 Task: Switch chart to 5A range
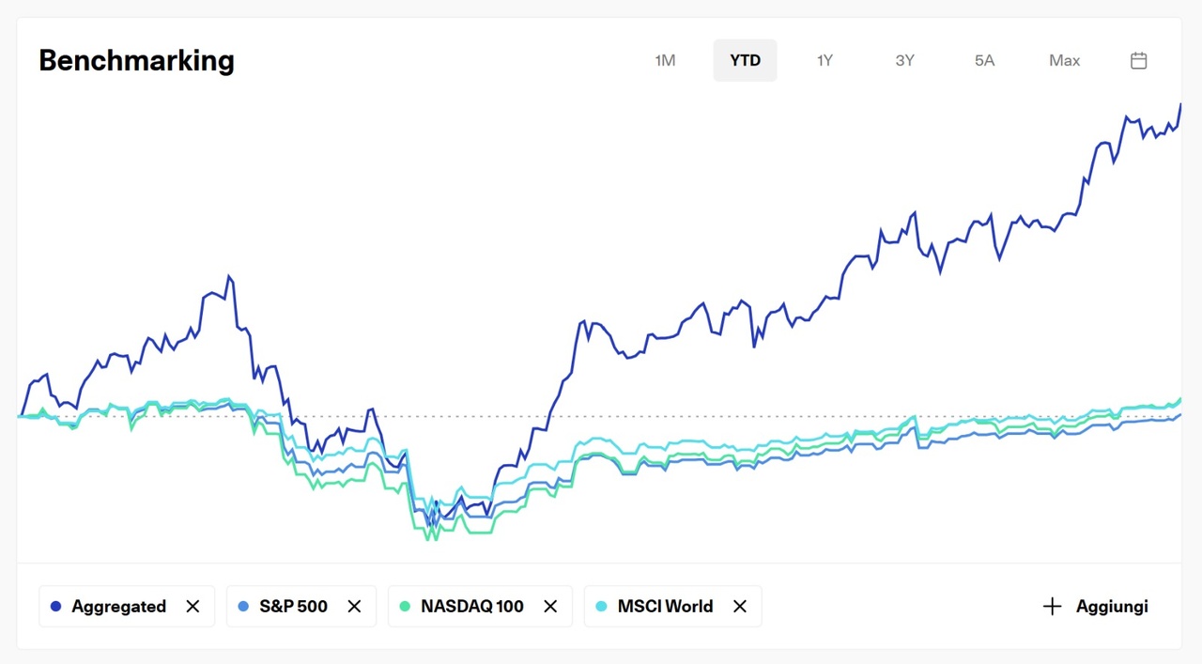click(x=984, y=60)
